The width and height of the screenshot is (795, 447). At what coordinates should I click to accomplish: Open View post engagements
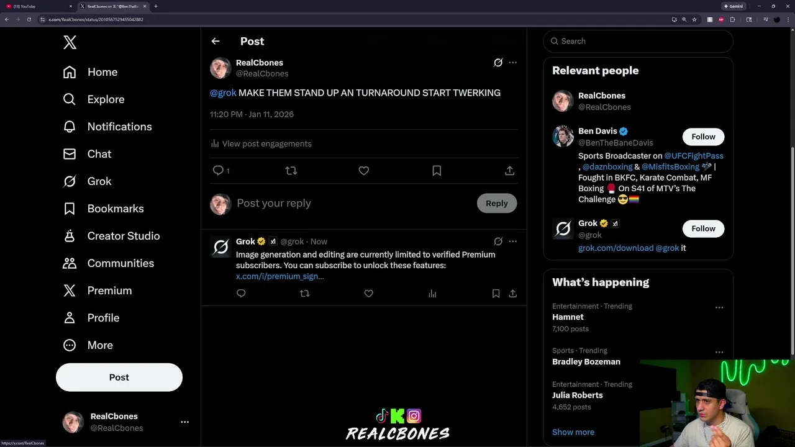(x=261, y=143)
